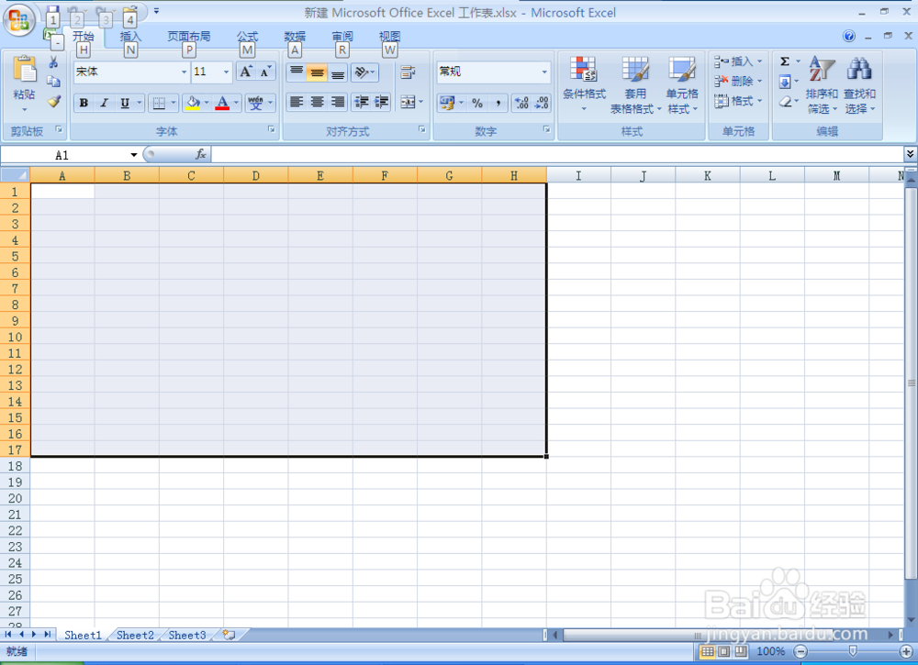The image size is (918, 665).
Task: Toggle Bold formatting
Action: 84,103
